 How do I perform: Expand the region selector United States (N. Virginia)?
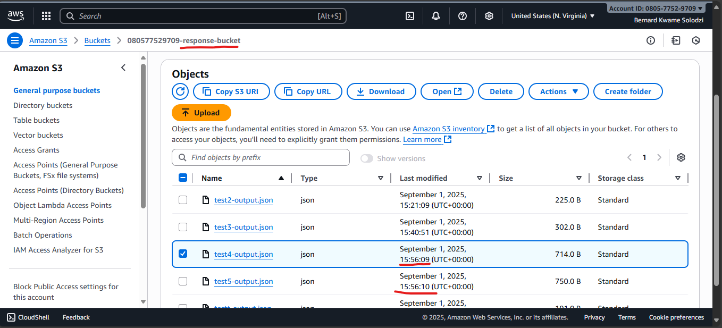[552, 16]
